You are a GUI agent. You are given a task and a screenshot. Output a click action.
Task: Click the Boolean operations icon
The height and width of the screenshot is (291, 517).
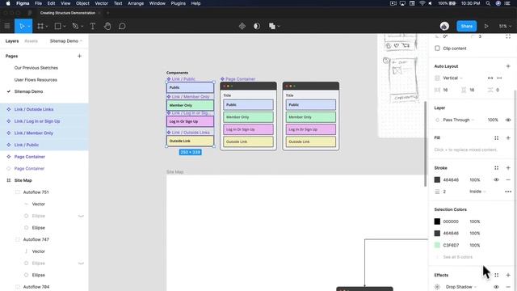272,26
